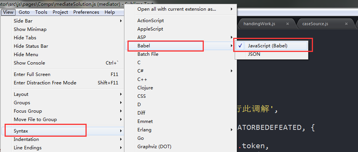Open the Preferences menu
The image size is (358, 152).
pyautogui.click(x=86, y=12)
